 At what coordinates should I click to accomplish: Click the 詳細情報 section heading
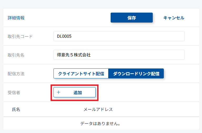tap(16, 18)
